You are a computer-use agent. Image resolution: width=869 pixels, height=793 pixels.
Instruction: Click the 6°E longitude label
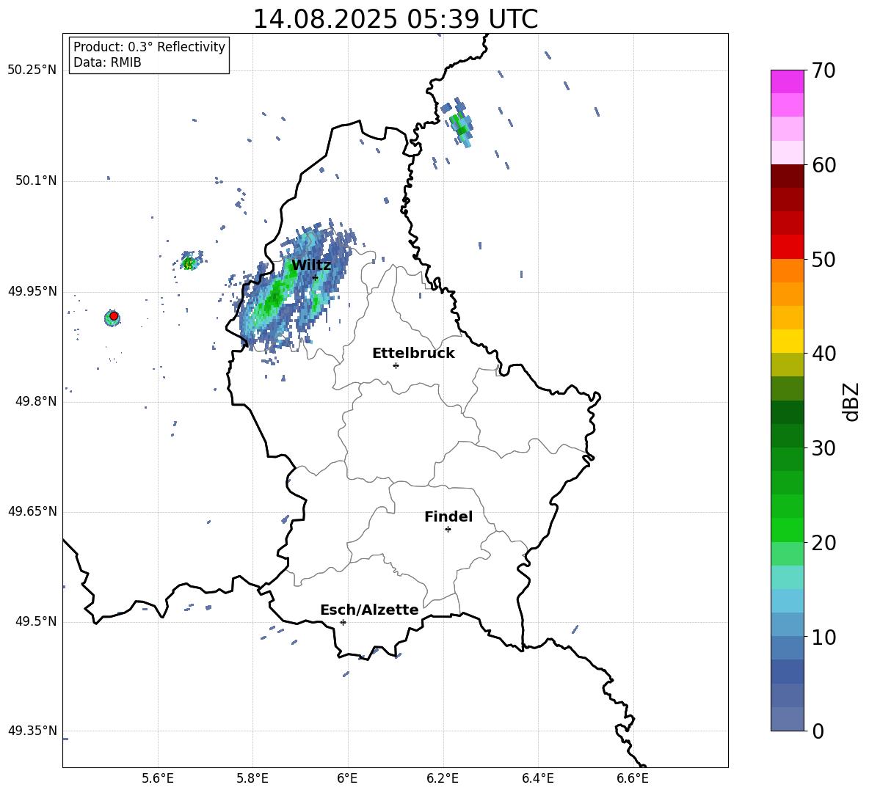[x=347, y=778]
